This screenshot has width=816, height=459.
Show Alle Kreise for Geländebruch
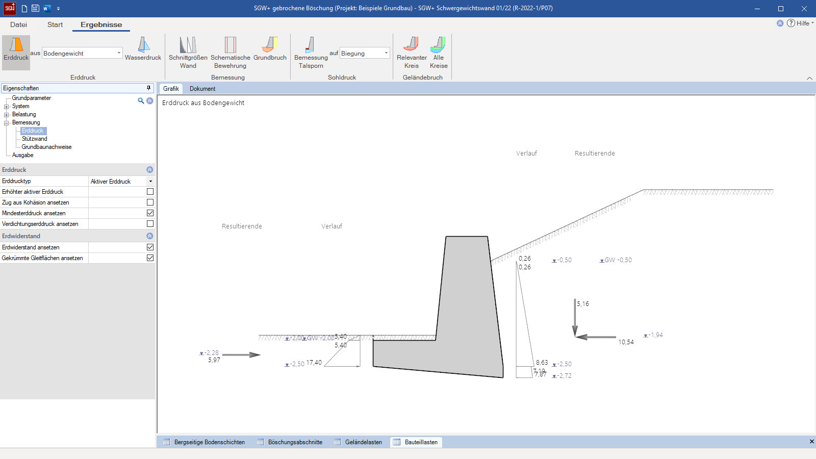tap(439, 53)
